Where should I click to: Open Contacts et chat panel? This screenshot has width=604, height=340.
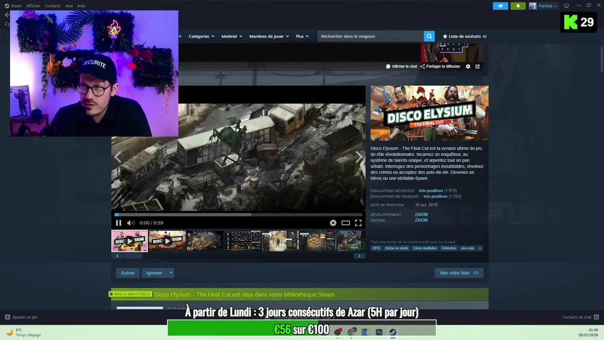point(580,317)
